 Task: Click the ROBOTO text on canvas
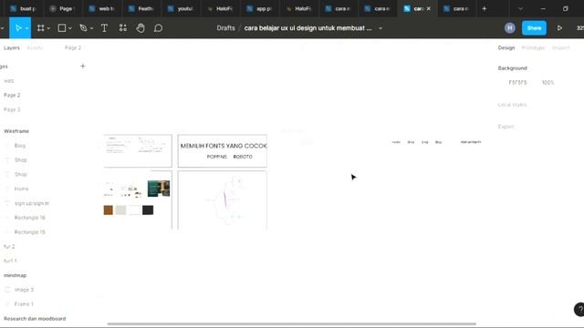point(243,157)
